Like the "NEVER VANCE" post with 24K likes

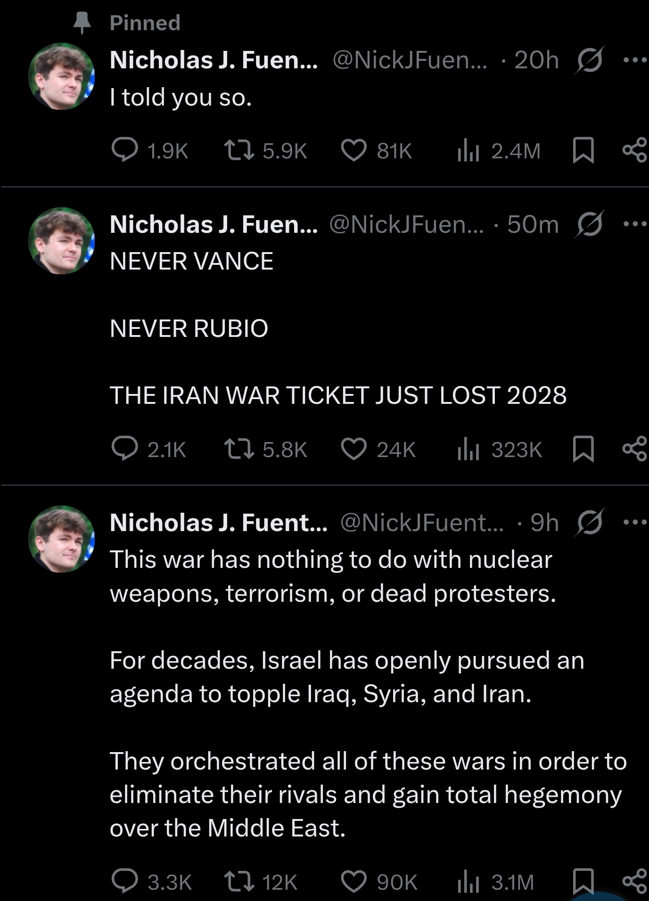click(353, 448)
